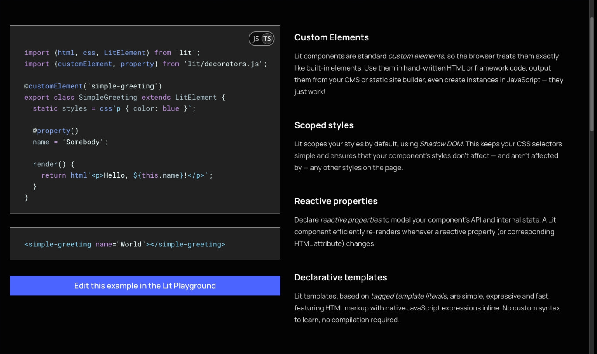Open the italic "custom elements" link

tap(416, 56)
